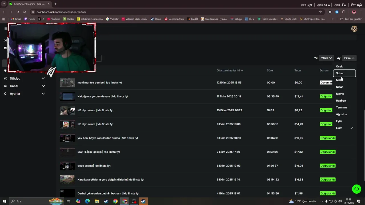
Task: Click the Windows Start button
Action: pyautogui.click(x=5, y=201)
